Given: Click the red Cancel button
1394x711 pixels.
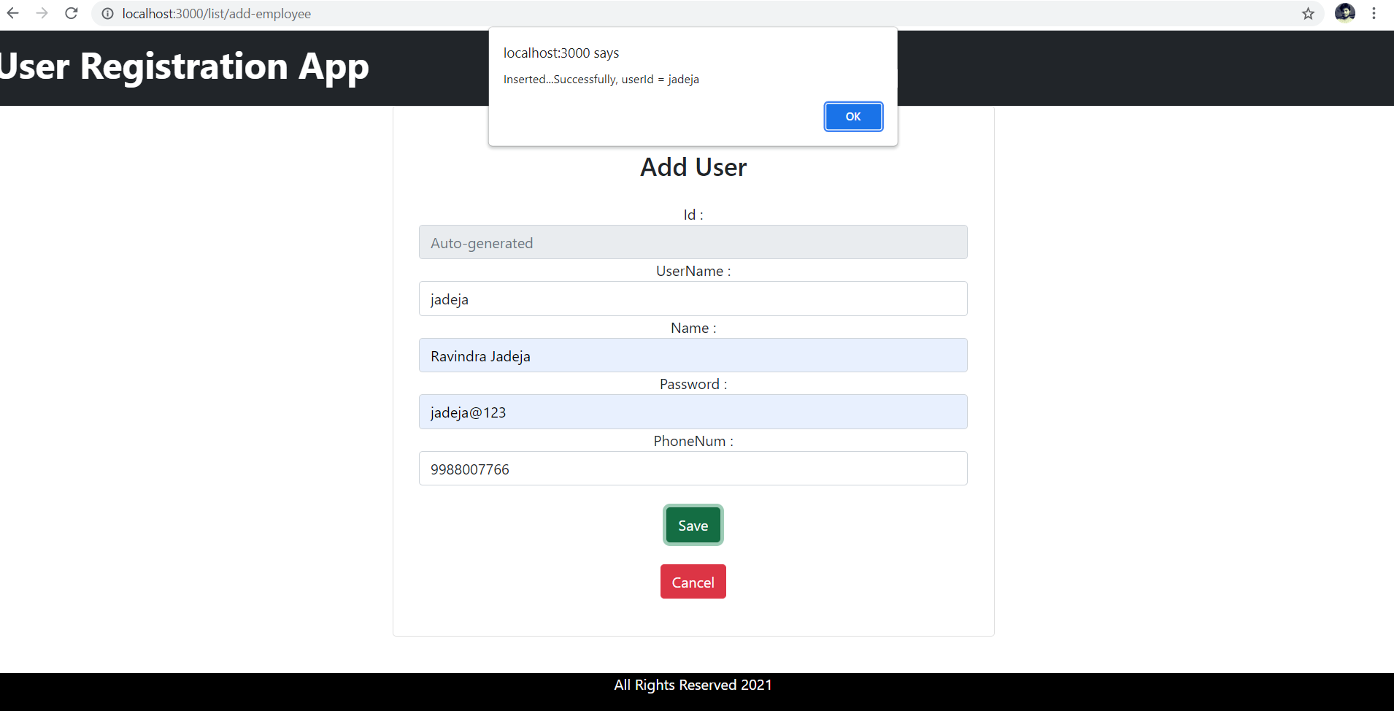Looking at the screenshot, I should point(693,582).
